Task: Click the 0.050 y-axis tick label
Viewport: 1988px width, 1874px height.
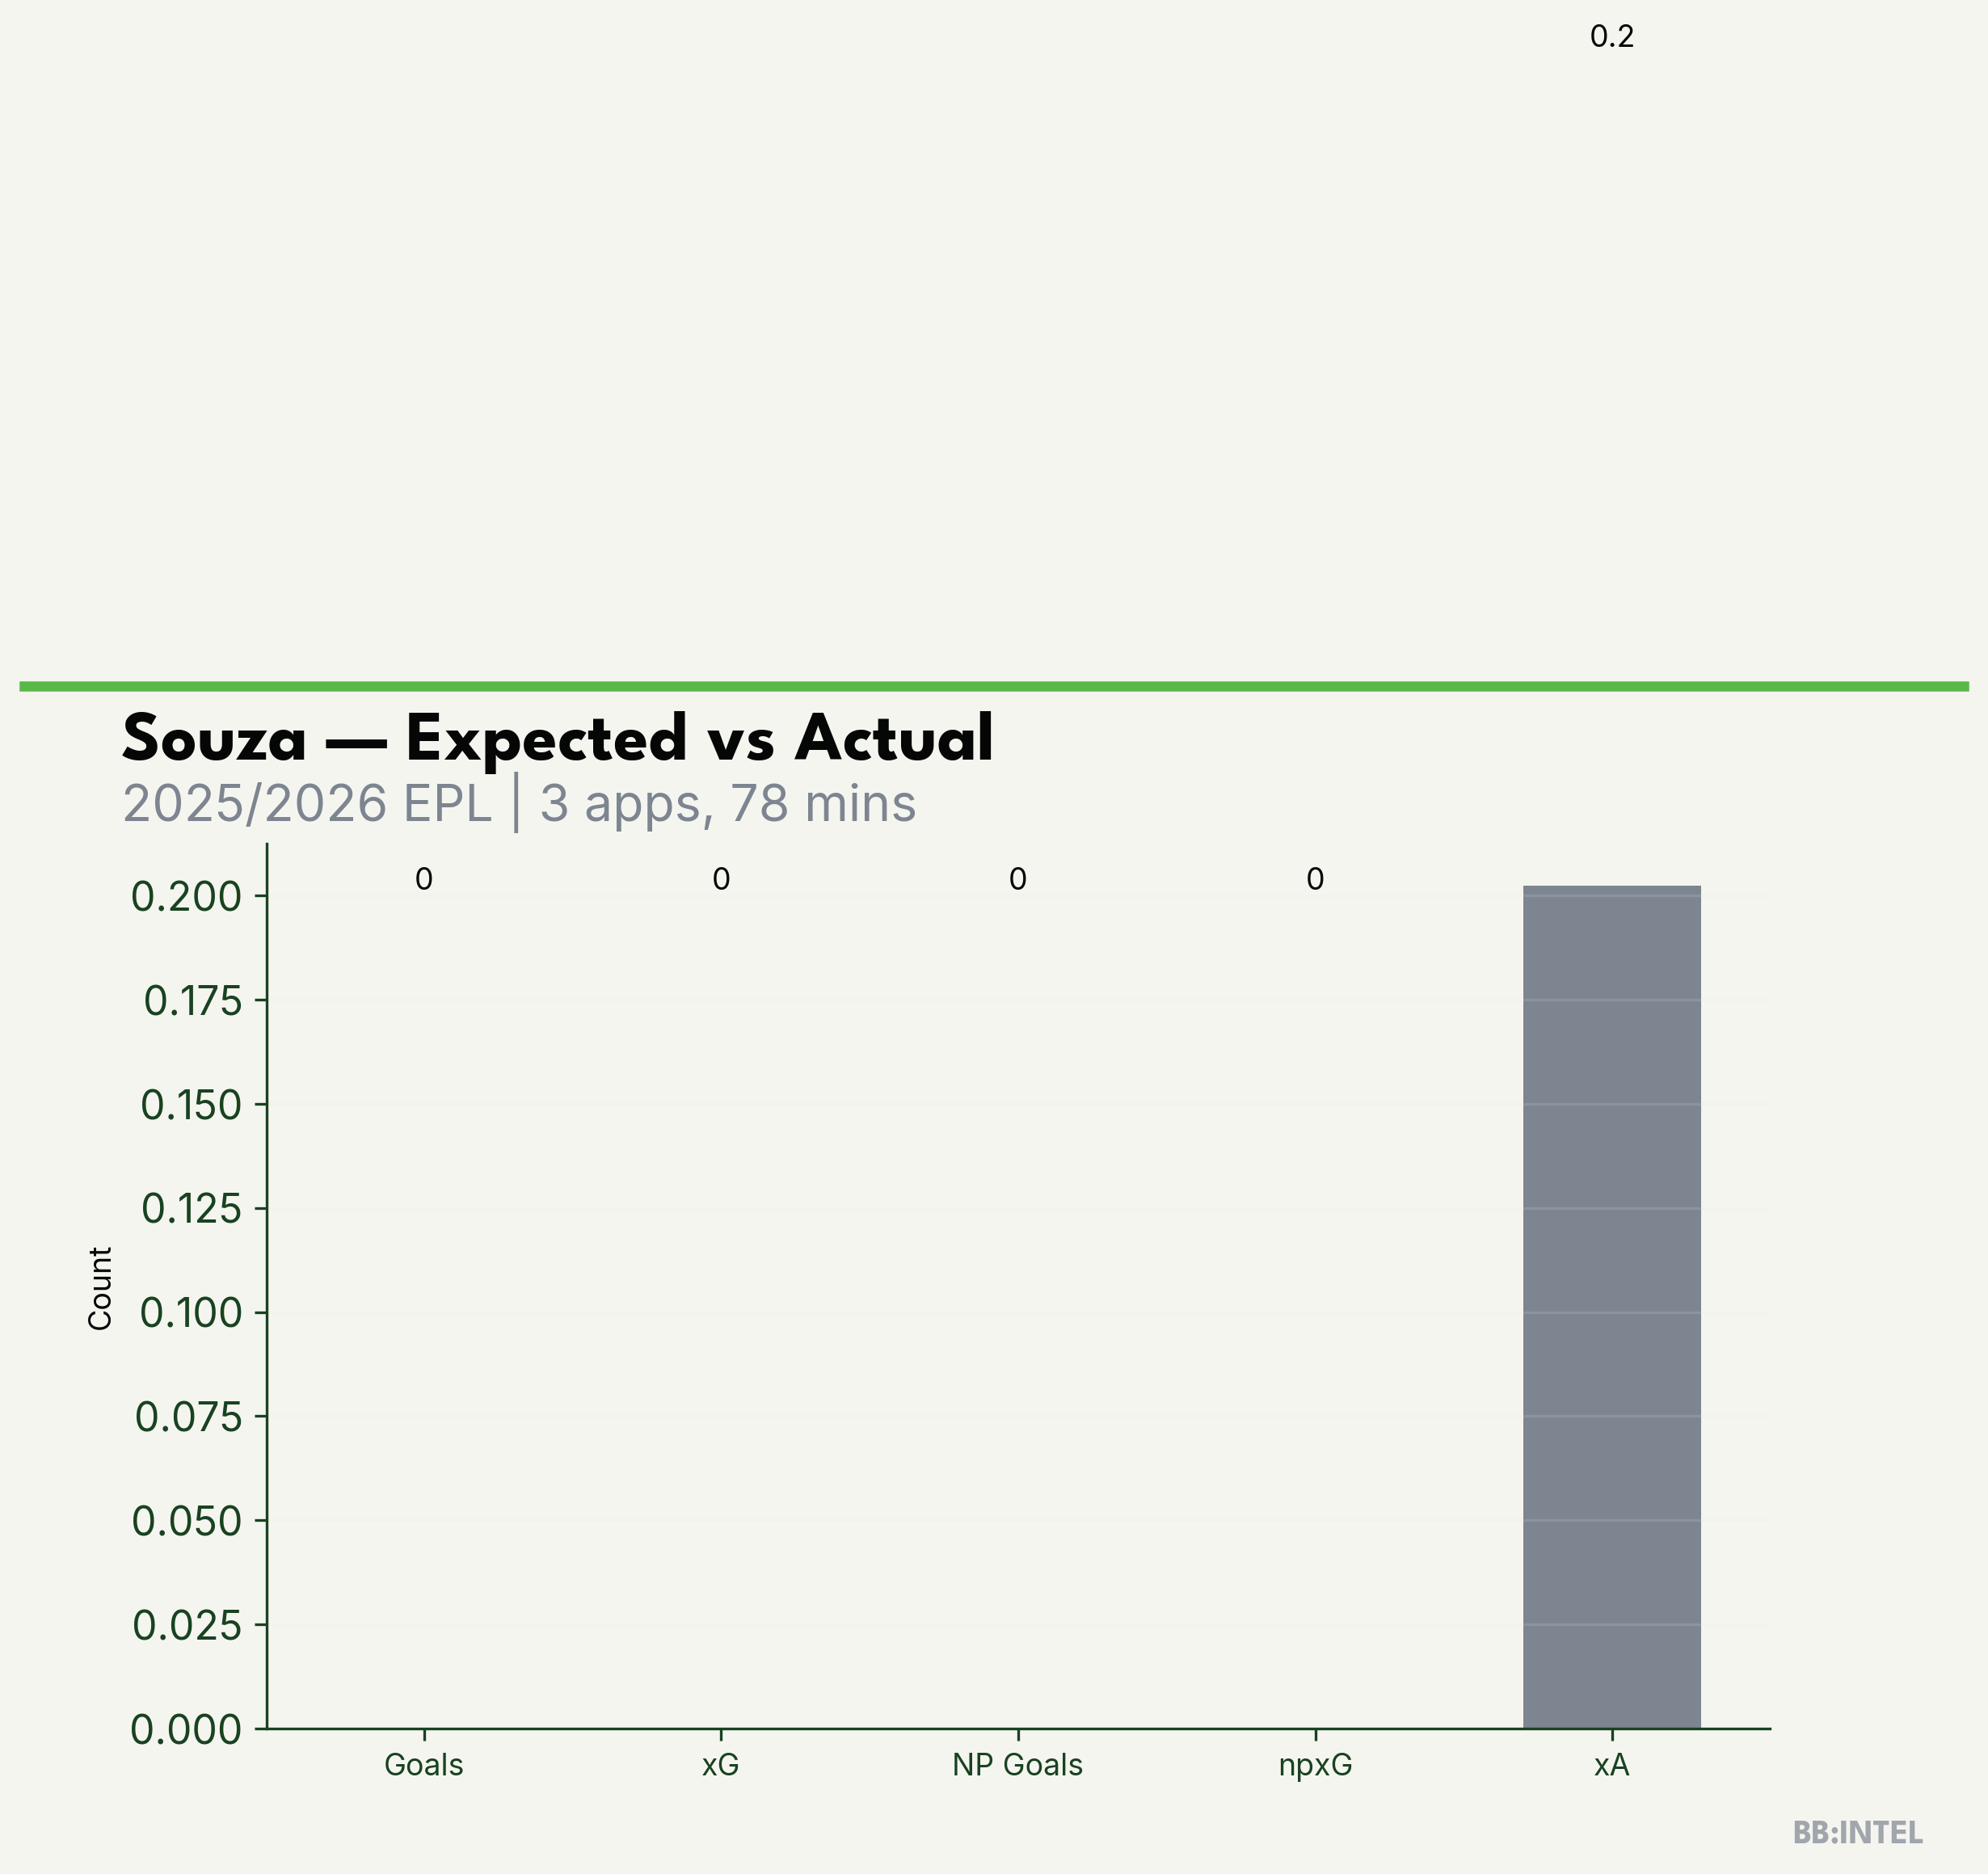Action: click(187, 1521)
